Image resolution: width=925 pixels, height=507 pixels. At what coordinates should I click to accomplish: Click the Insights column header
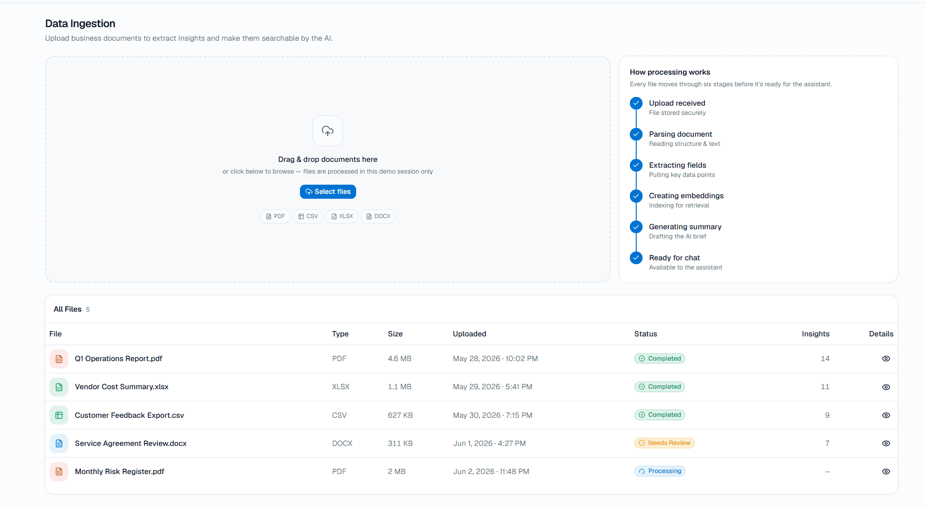pyautogui.click(x=815, y=334)
